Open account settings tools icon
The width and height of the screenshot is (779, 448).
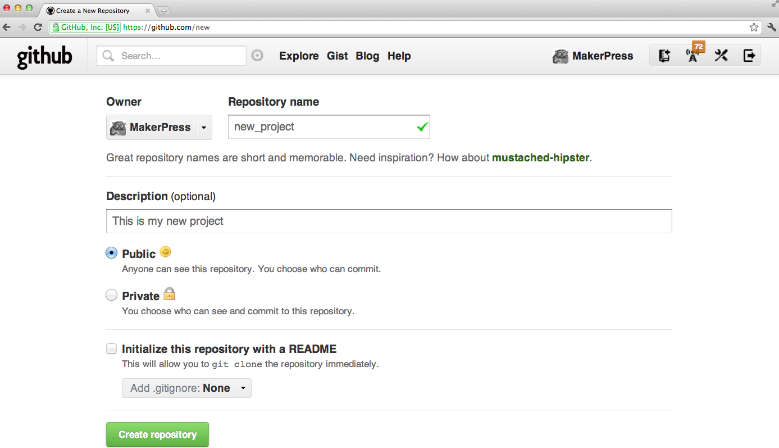[721, 56]
